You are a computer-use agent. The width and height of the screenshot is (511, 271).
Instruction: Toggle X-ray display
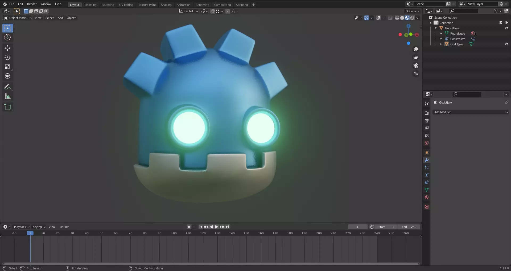[390, 18]
